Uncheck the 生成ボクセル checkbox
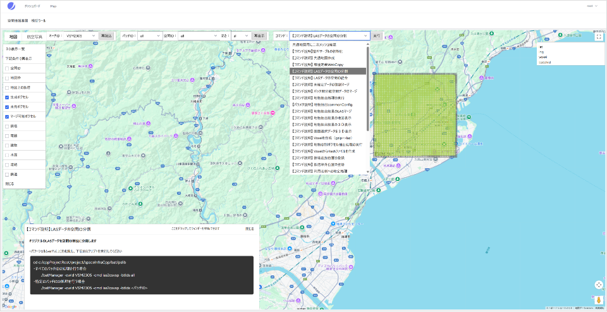The width and height of the screenshot is (607, 312). pos(7,97)
